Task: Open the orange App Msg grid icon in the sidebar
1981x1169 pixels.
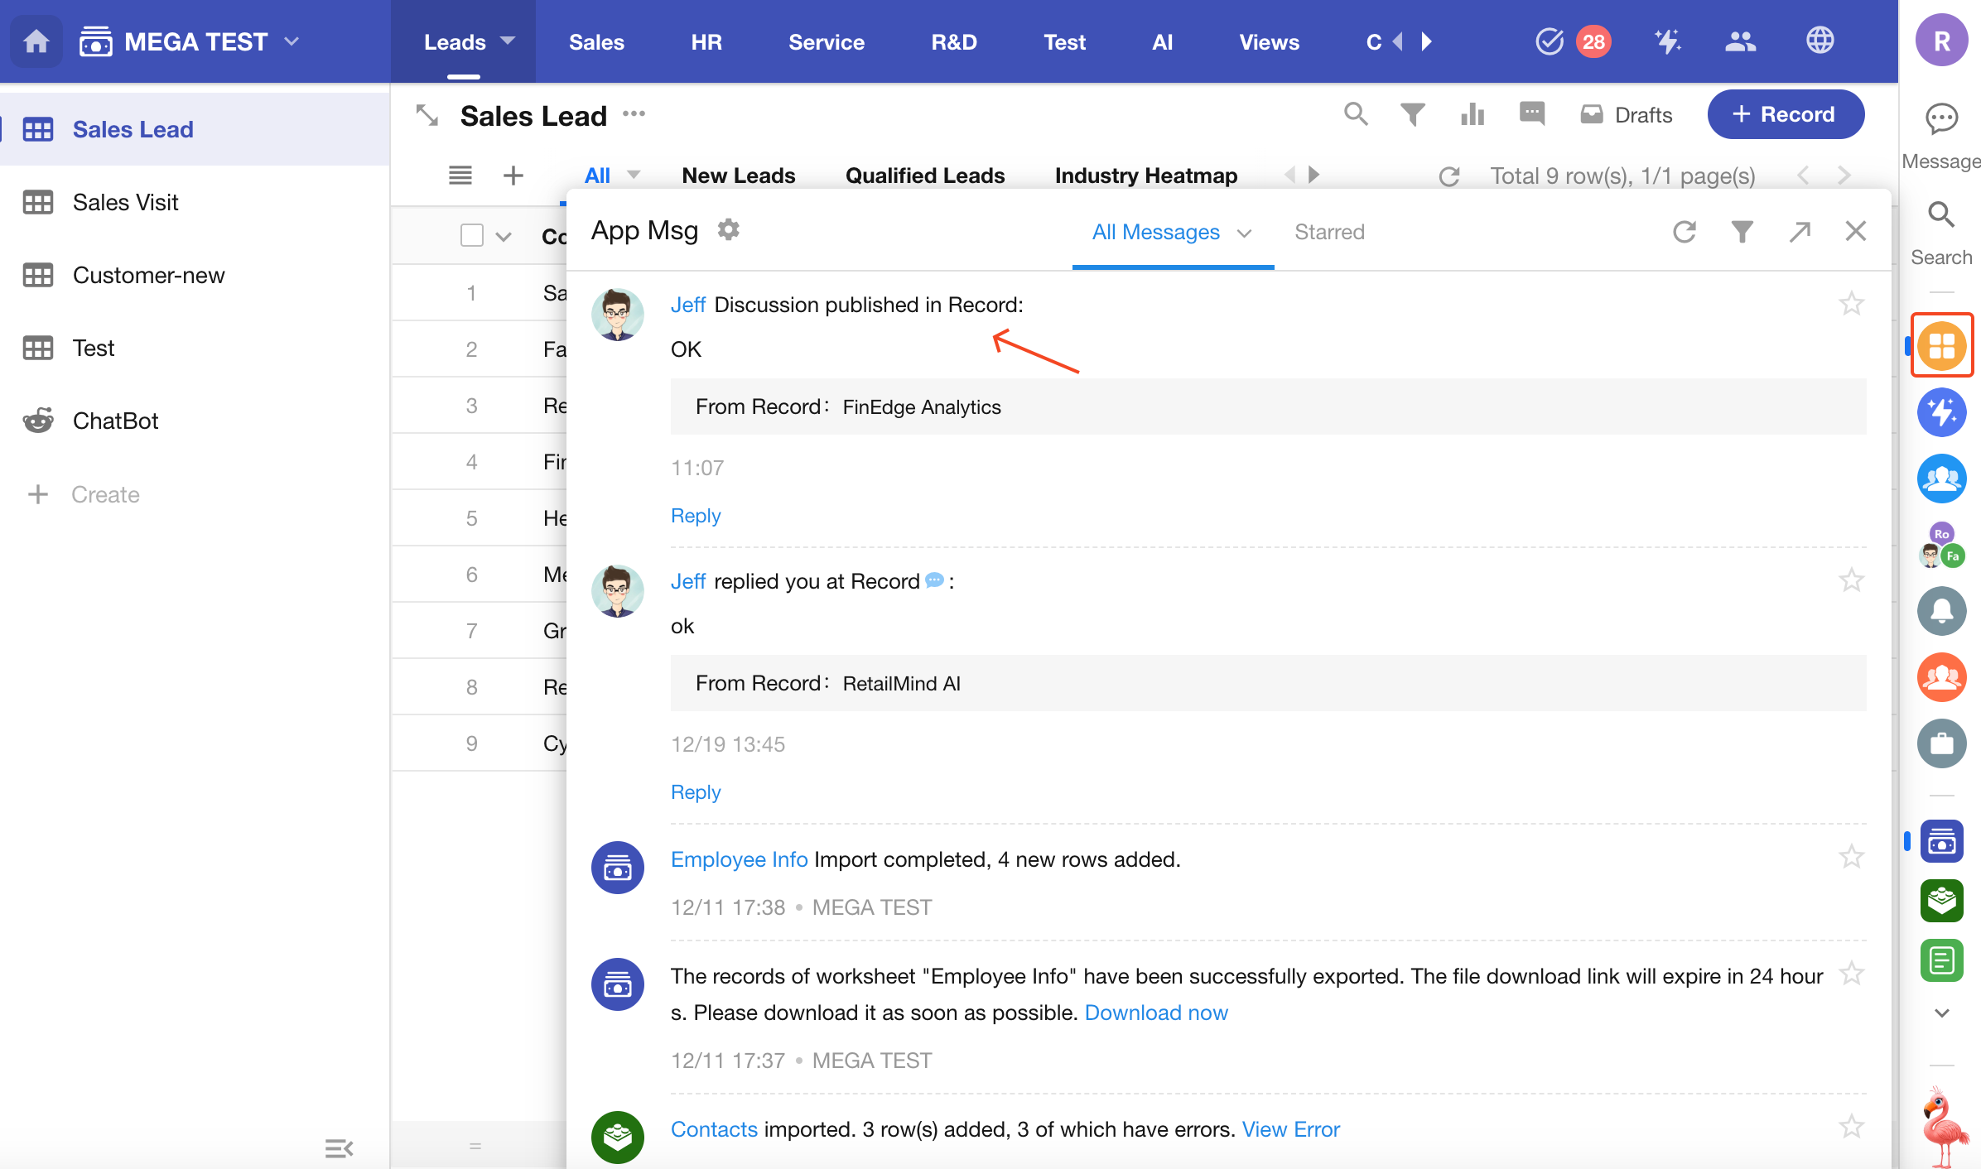Action: [1941, 345]
